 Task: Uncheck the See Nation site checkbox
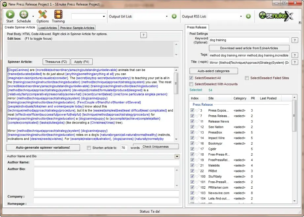(192, 127)
